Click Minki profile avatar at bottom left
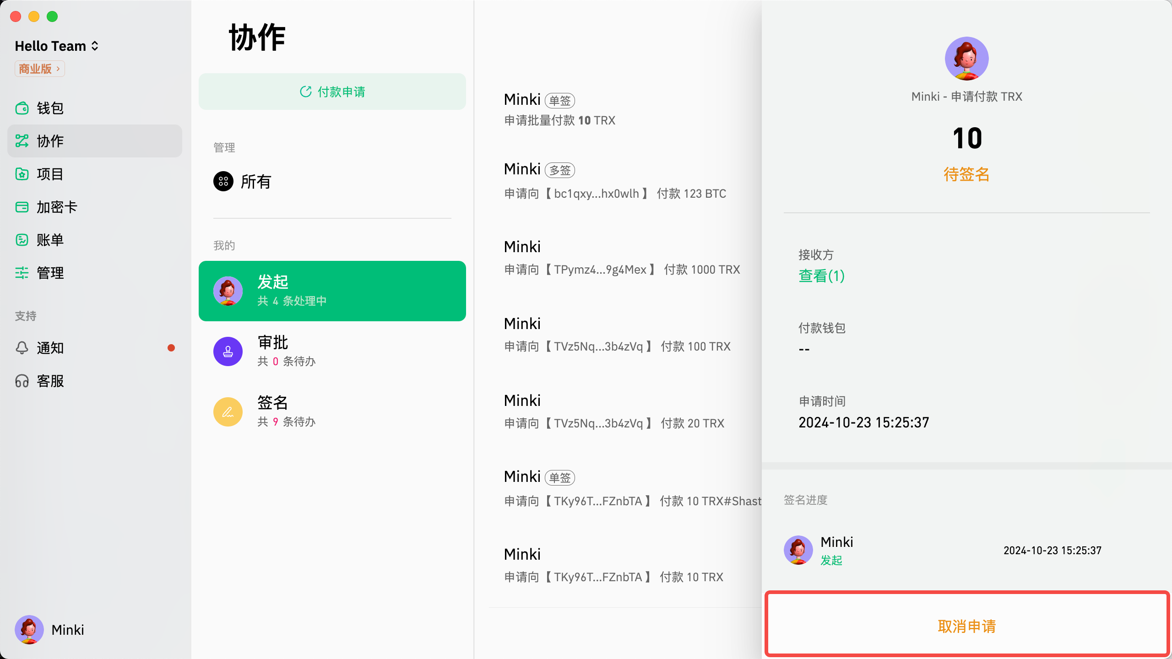This screenshot has height=659, width=1172. pyautogui.click(x=29, y=630)
